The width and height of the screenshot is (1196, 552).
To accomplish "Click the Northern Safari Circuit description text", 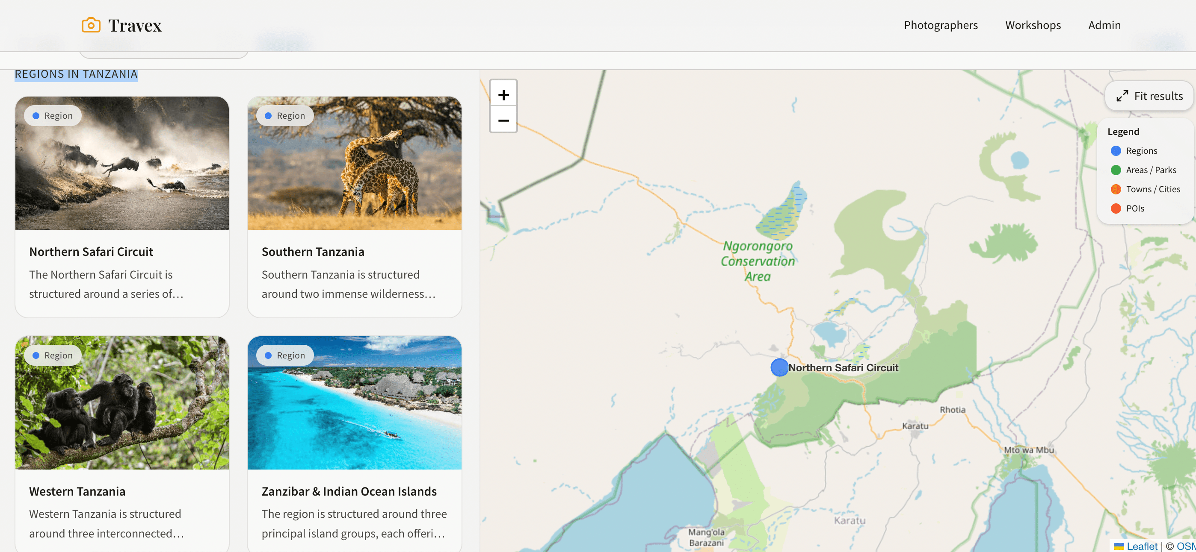I will (107, 285).
